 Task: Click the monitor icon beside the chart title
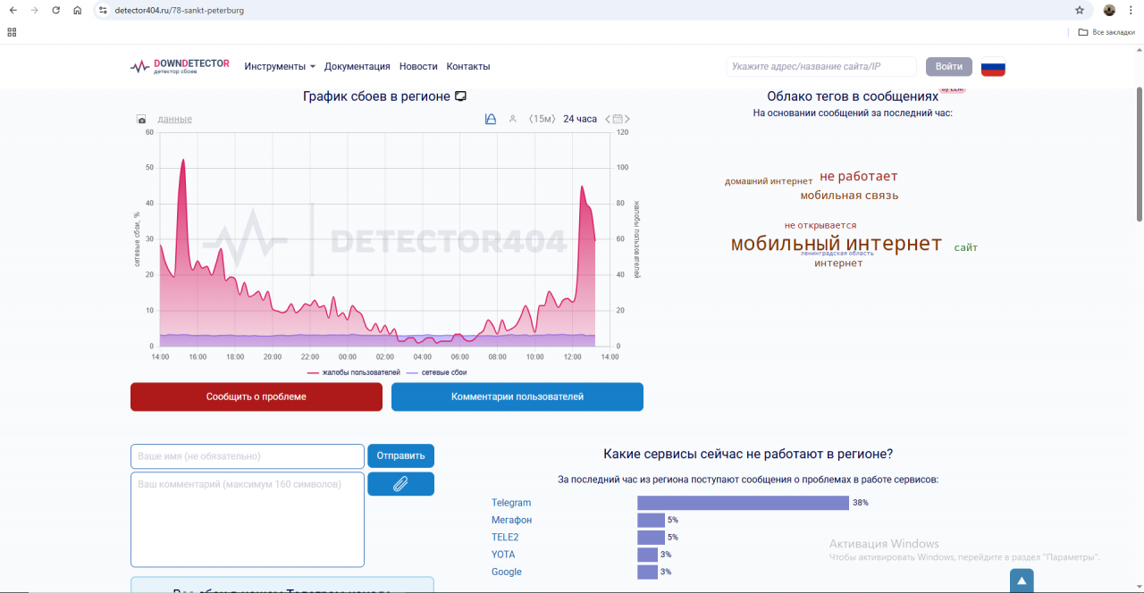[x=461, y=96]
